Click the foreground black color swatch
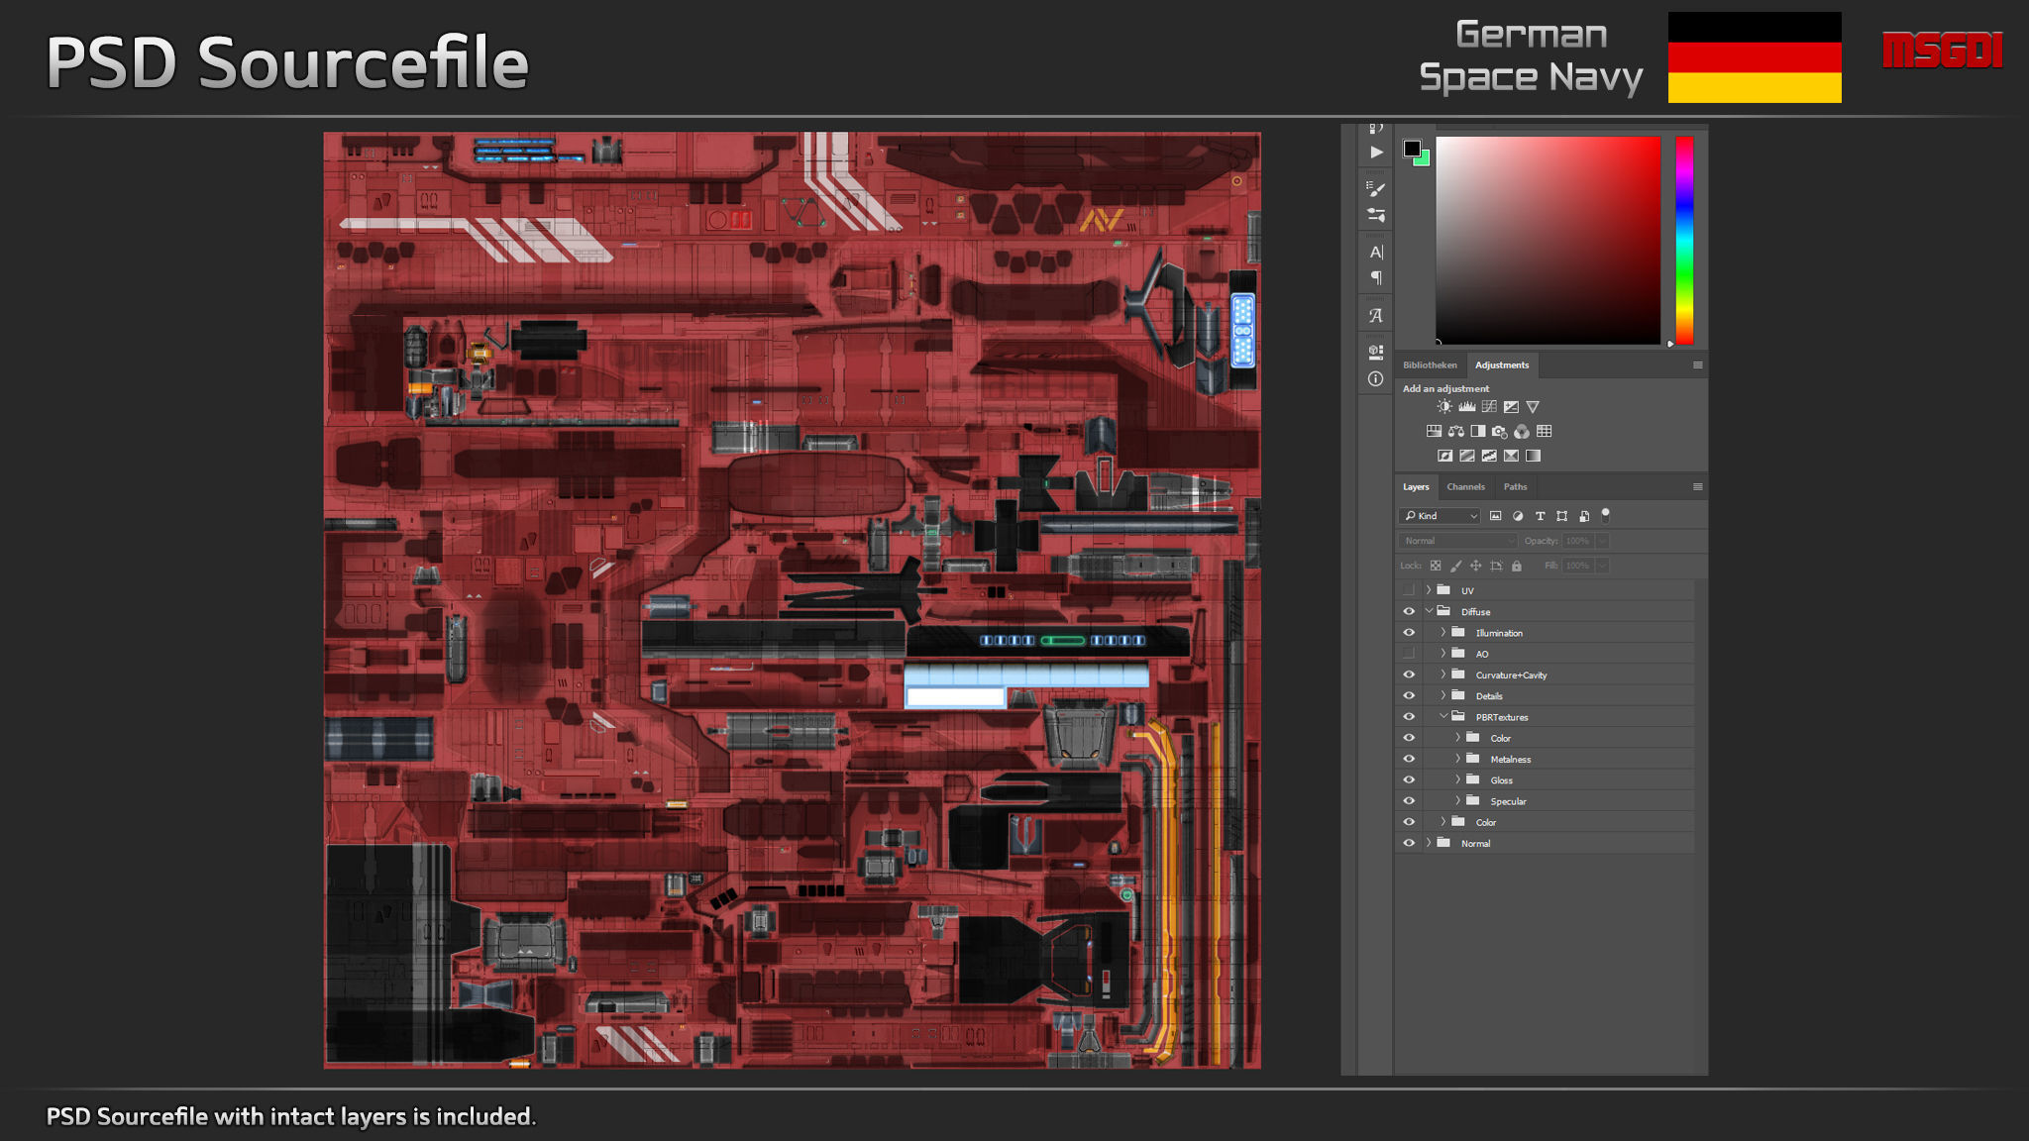This screenshot has height=1141, width=2029. point(1412,149)
